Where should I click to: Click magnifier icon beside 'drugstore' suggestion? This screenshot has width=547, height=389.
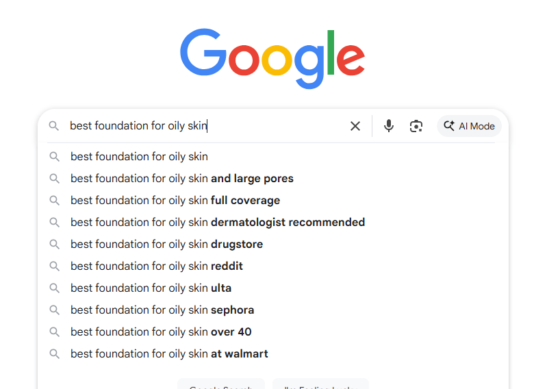pyautogui.click(x=54, y=244)
